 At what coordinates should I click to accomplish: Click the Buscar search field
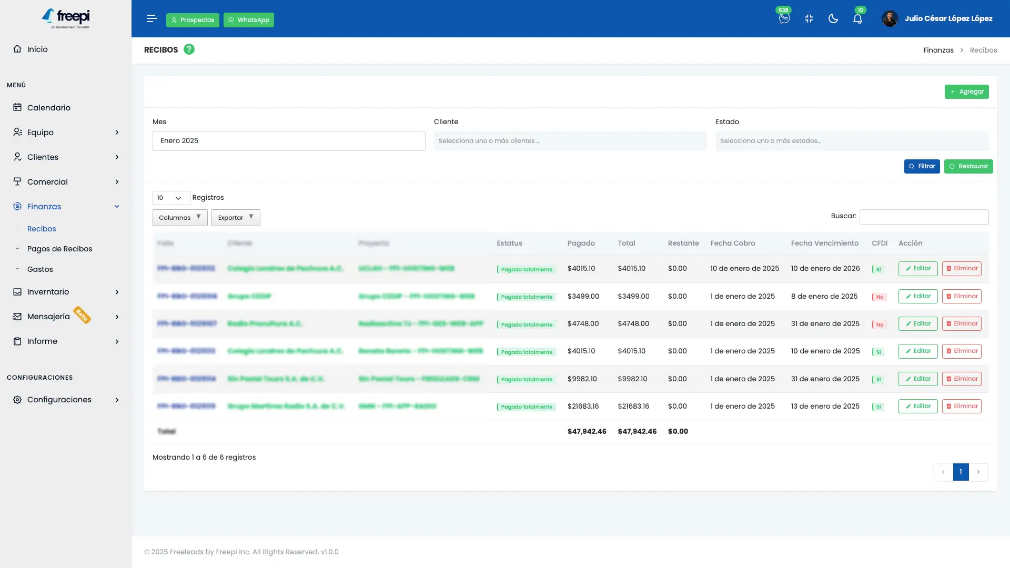click(x=923, y=217)
